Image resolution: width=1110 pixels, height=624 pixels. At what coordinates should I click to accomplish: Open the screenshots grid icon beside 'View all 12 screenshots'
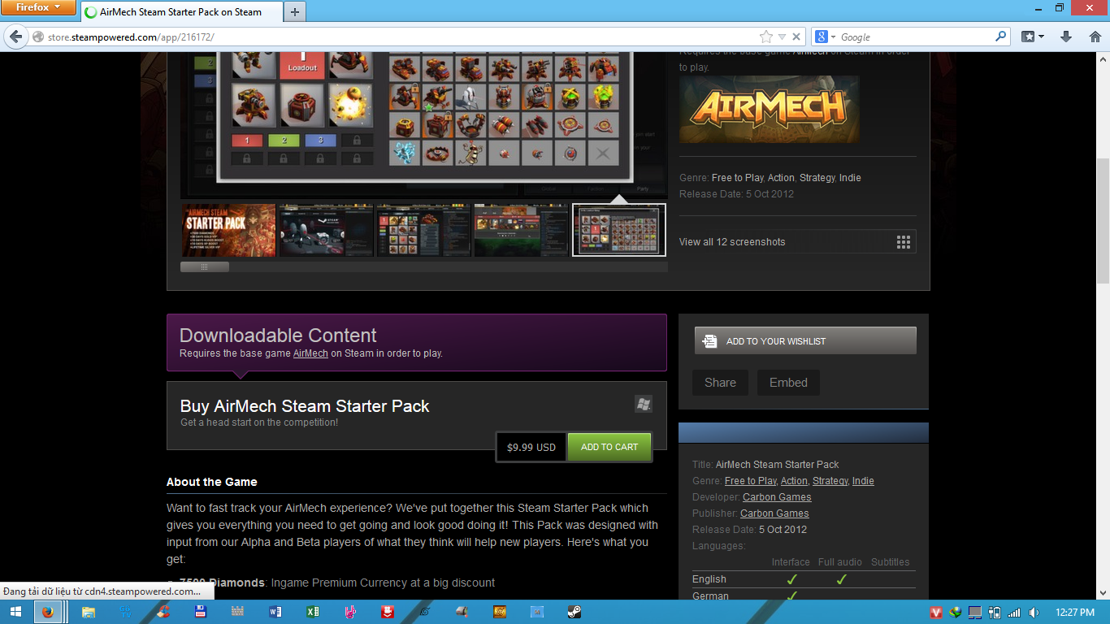tap(903, 241)
